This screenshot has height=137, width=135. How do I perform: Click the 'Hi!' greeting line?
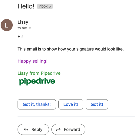20,37
